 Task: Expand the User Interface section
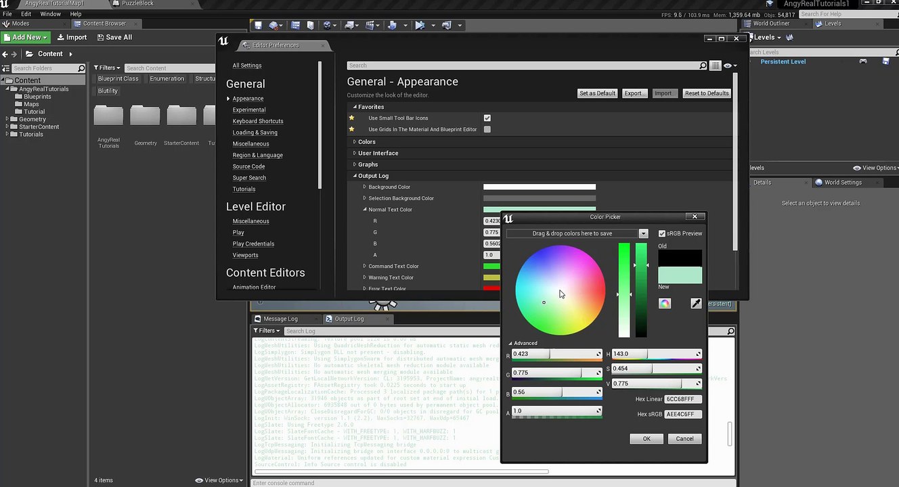355,154
